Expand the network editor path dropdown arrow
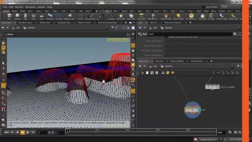The image size is (252, 142). click(x=232, y=66)
